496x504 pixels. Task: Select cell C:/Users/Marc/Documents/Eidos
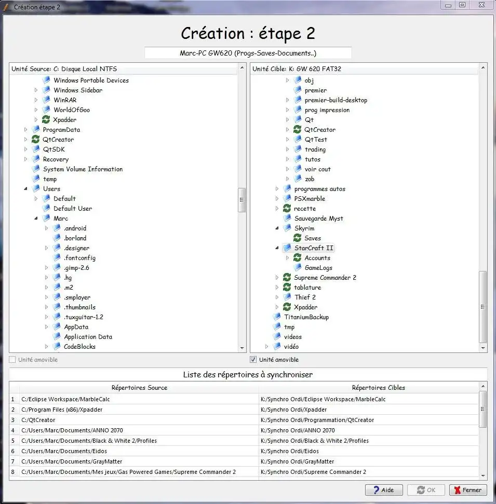[x=139, y=451]
